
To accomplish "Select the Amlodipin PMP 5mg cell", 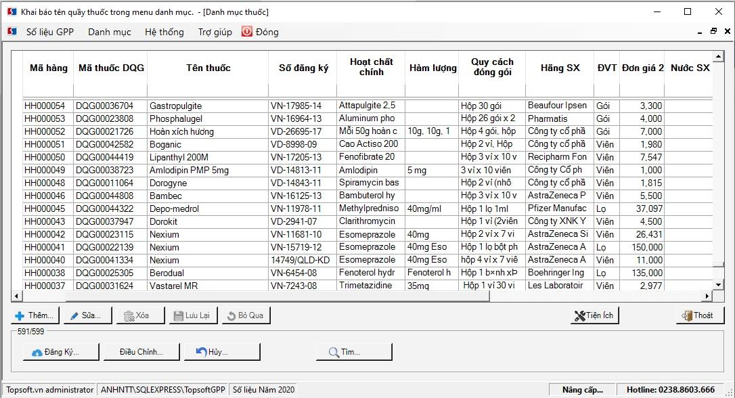I will (x=208, y=170).
